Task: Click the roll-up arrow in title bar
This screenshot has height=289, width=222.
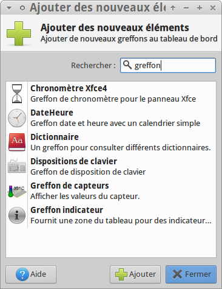Action: pos(173,8)
